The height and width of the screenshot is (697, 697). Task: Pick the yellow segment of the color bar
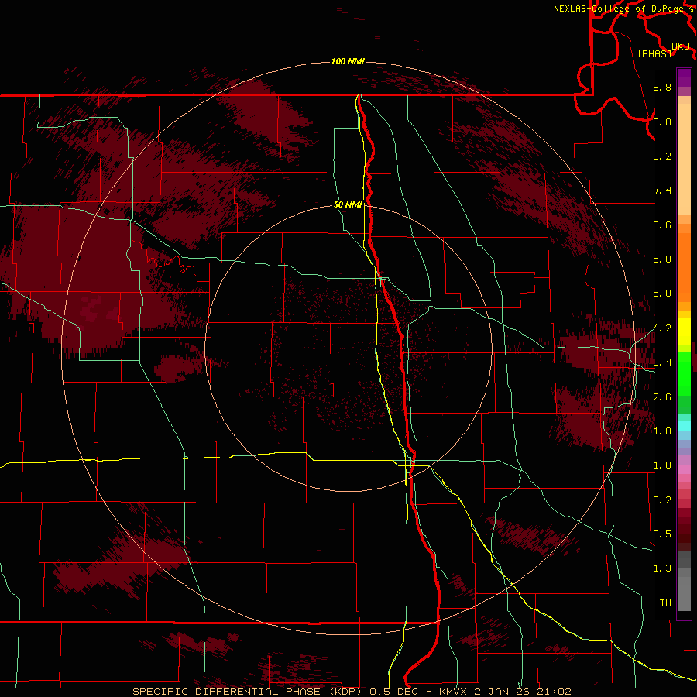coord(684,331)
